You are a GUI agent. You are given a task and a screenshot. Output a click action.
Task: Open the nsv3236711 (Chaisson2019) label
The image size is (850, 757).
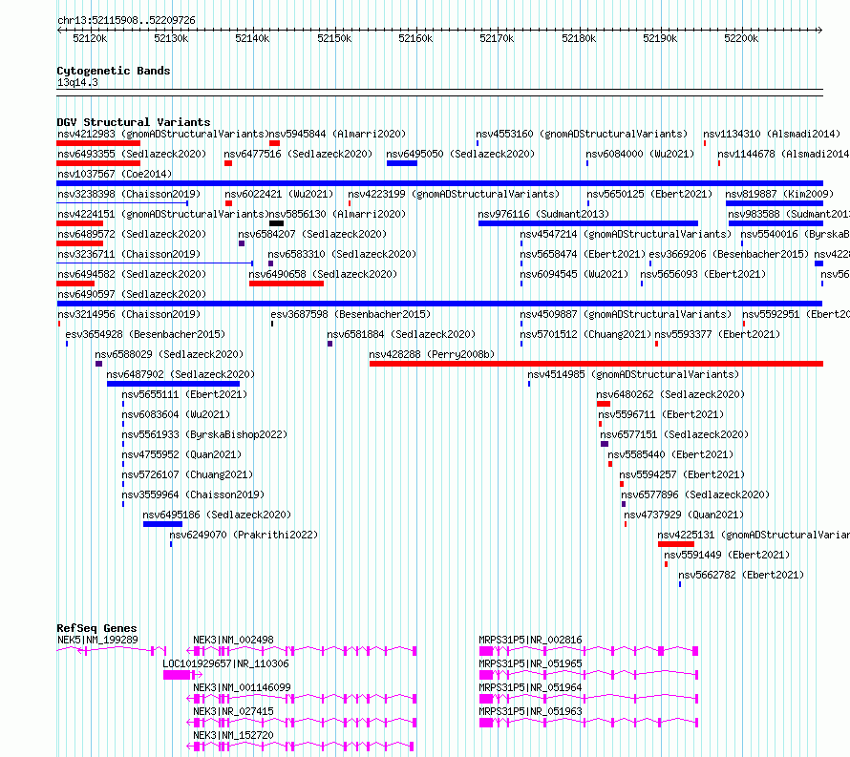click(129, 254)
